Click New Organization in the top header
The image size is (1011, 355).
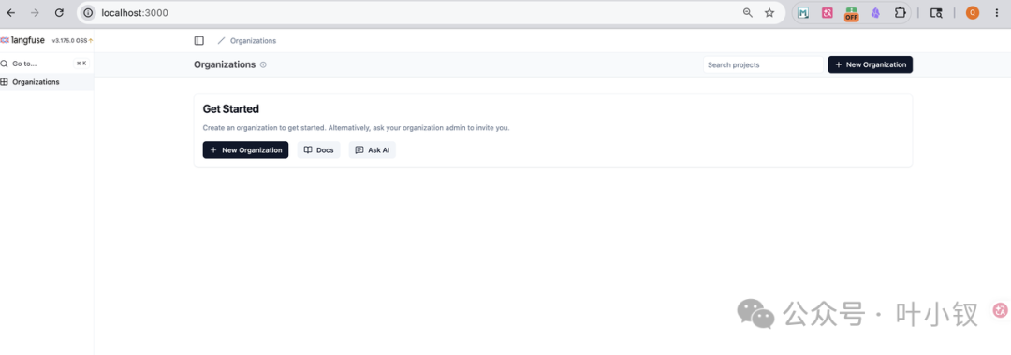[870, 65]
